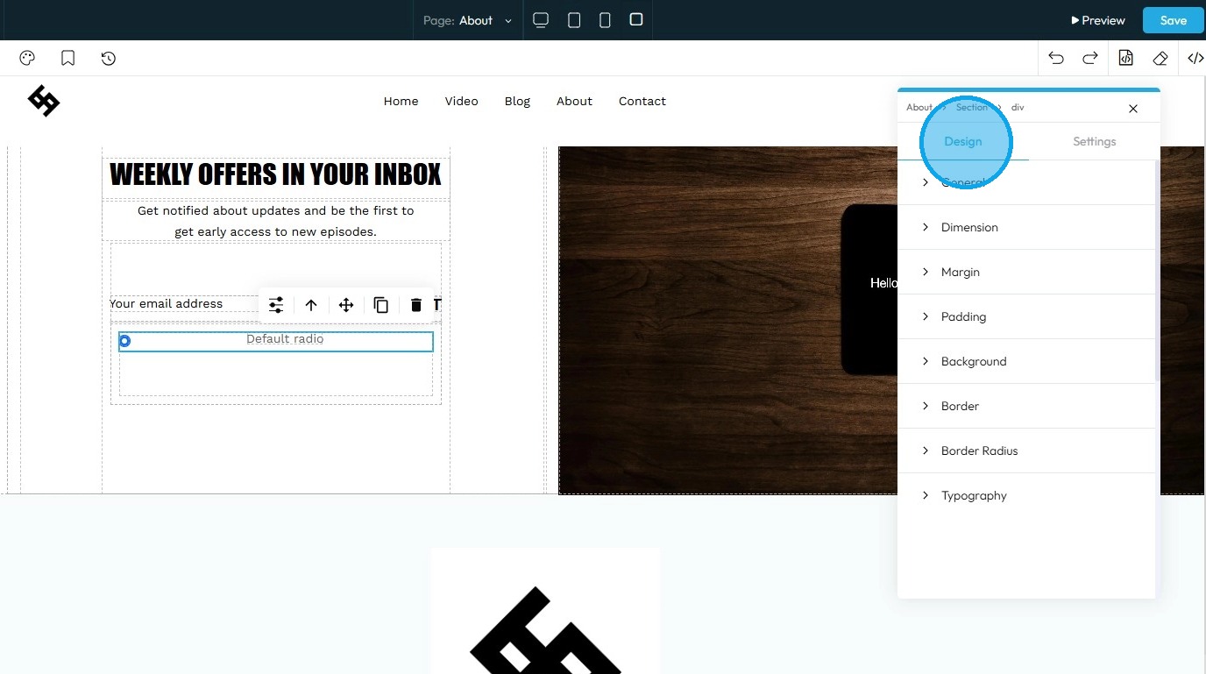
Task: Click the eraser icon in top toolbar
Action: click(1160, 59)
